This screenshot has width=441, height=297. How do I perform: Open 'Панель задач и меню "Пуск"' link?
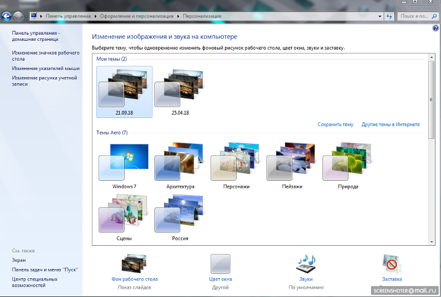45,269
